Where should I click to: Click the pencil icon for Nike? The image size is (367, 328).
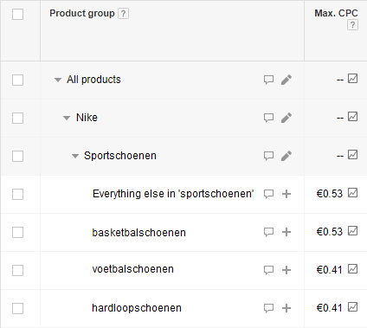[x=287, y=118]
